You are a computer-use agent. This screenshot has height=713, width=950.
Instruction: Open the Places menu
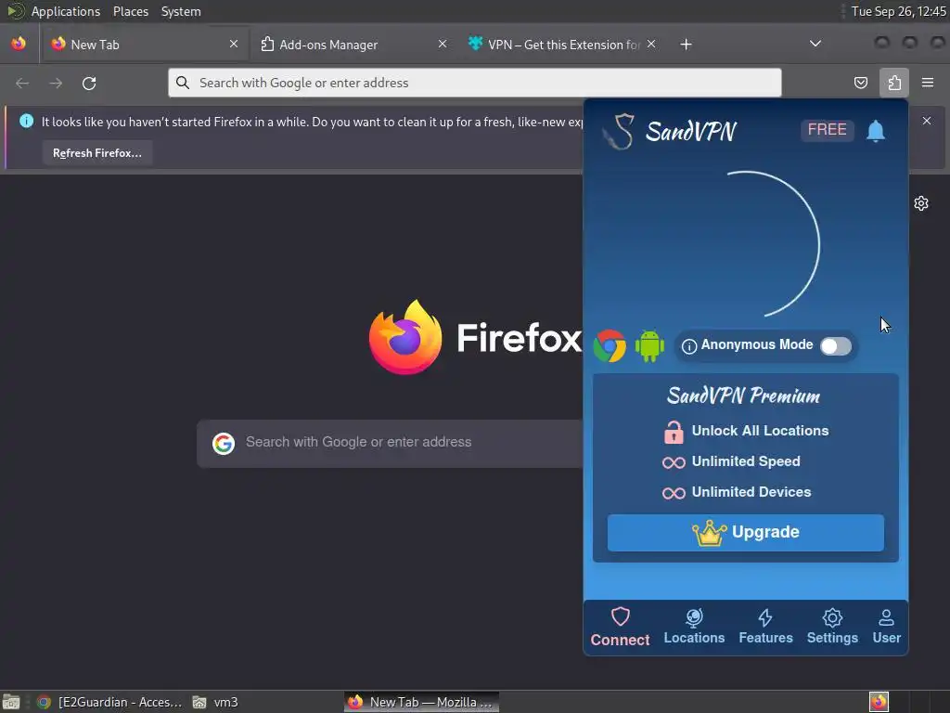coord(130,11)
